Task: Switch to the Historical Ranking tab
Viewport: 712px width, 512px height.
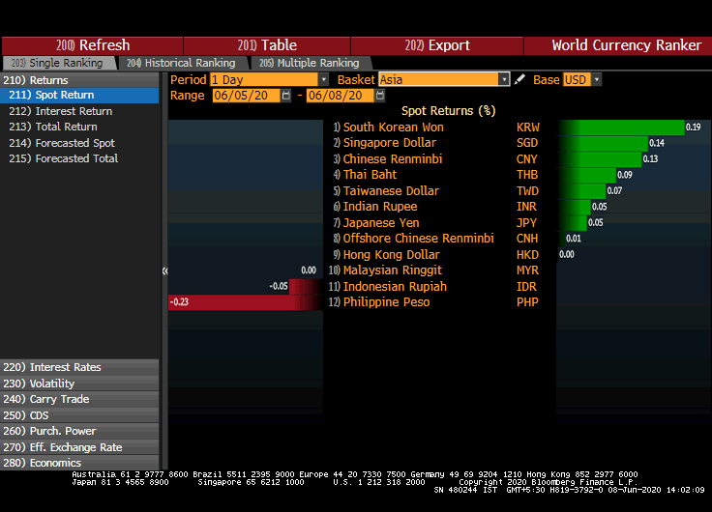Action: click(181, 63)
